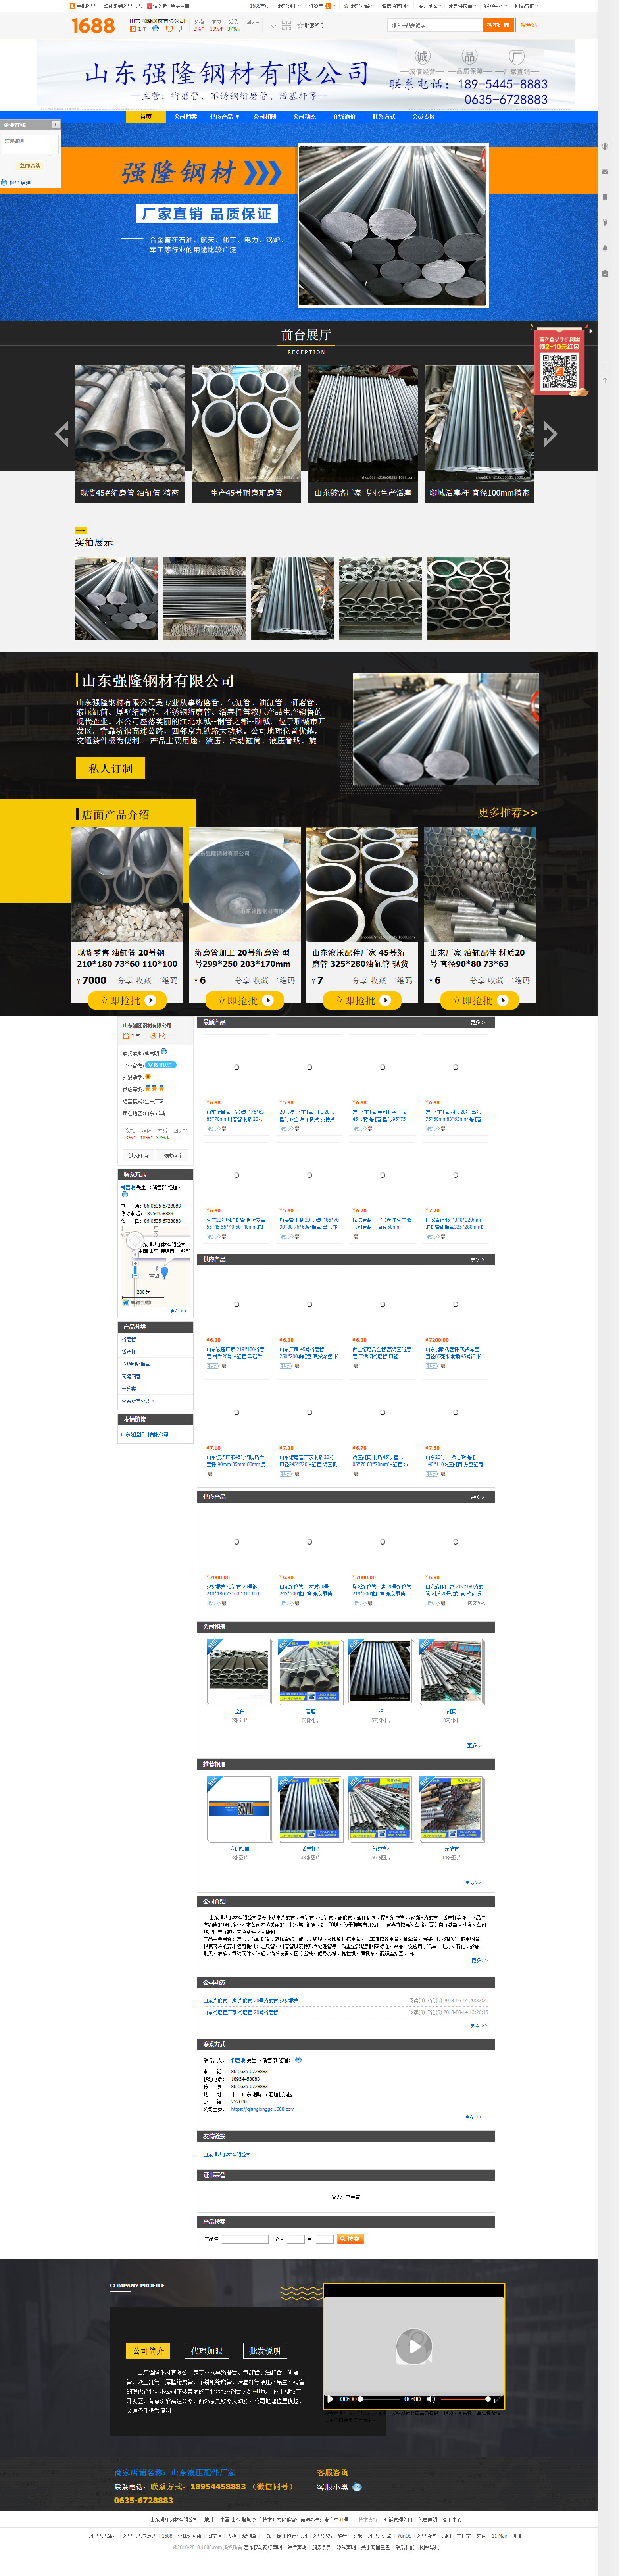Click the search input in the header
Viewport: 619px width, 2576px height.
click(x=435, y=25)
